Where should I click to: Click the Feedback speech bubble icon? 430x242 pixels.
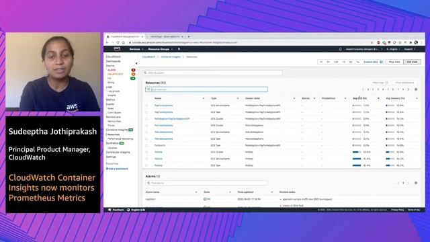(110, 210)
